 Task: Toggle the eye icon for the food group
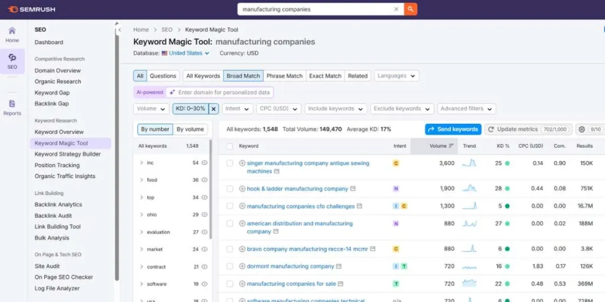pos(204,180)
